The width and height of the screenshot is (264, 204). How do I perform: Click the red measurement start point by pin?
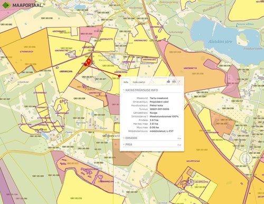pos(86,64)
